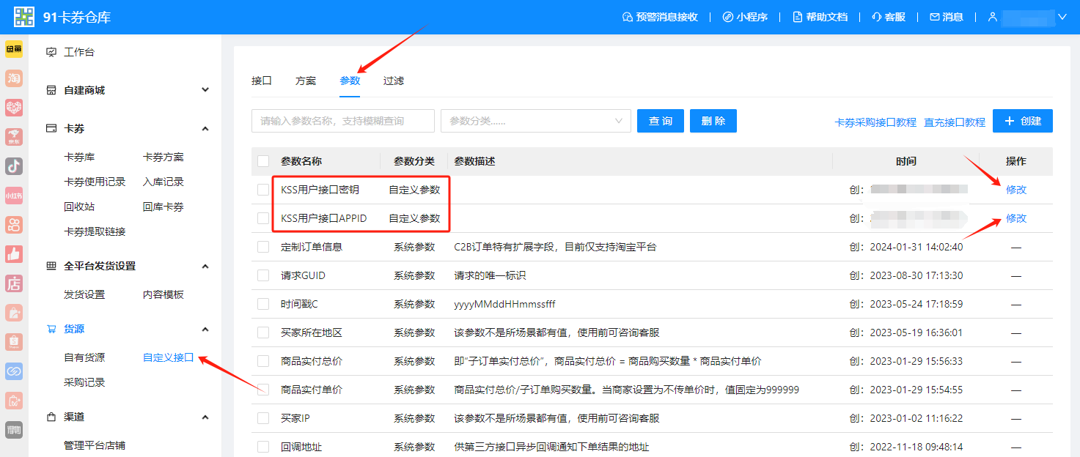The image size is (1080, 457).
Task: Tick the checkbox for 请求GUID row
Action: tap(263, 275)
